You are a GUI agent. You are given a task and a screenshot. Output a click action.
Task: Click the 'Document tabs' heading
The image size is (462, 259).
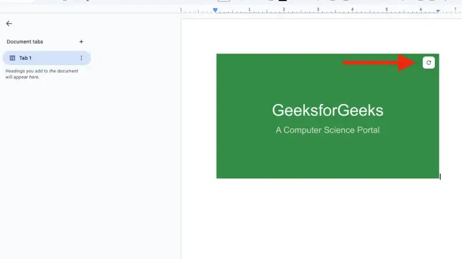[25, 41]
